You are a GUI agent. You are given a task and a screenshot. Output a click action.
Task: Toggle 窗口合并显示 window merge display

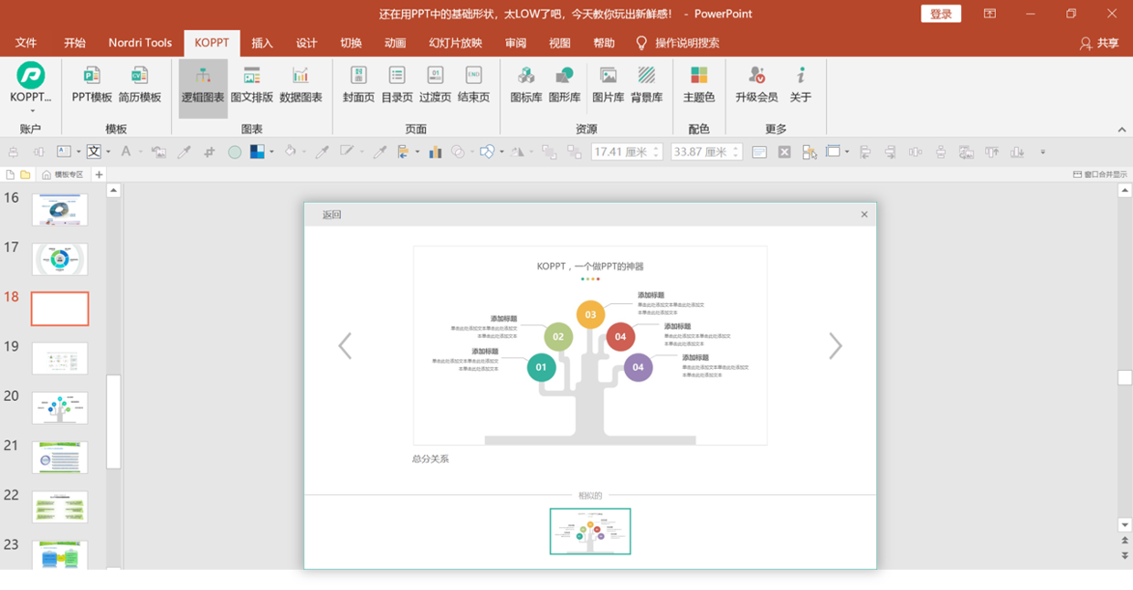[x=1099, y=174]
